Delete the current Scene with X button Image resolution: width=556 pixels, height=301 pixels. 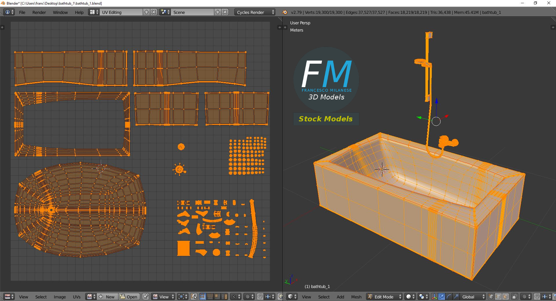[225, 12]
